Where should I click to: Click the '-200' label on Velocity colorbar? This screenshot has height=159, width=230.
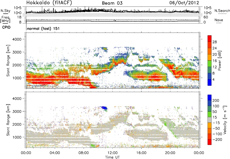(217, 139)
